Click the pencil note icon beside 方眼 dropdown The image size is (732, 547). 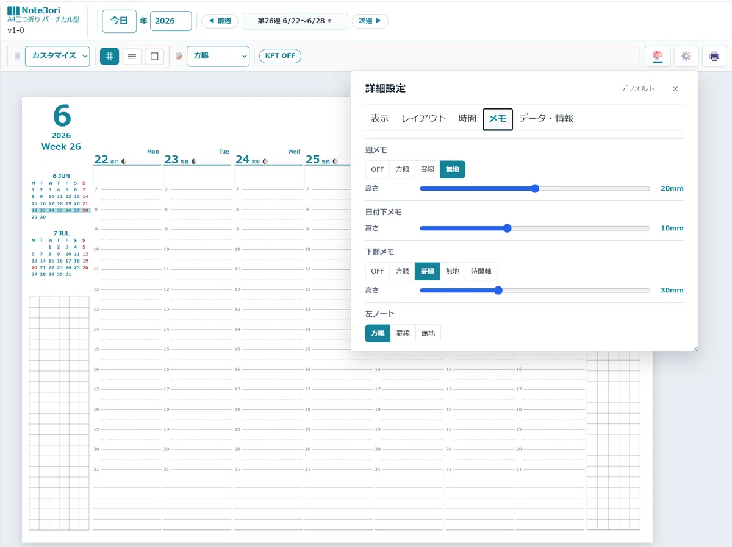pyautogui.click(x=179, y=56)
